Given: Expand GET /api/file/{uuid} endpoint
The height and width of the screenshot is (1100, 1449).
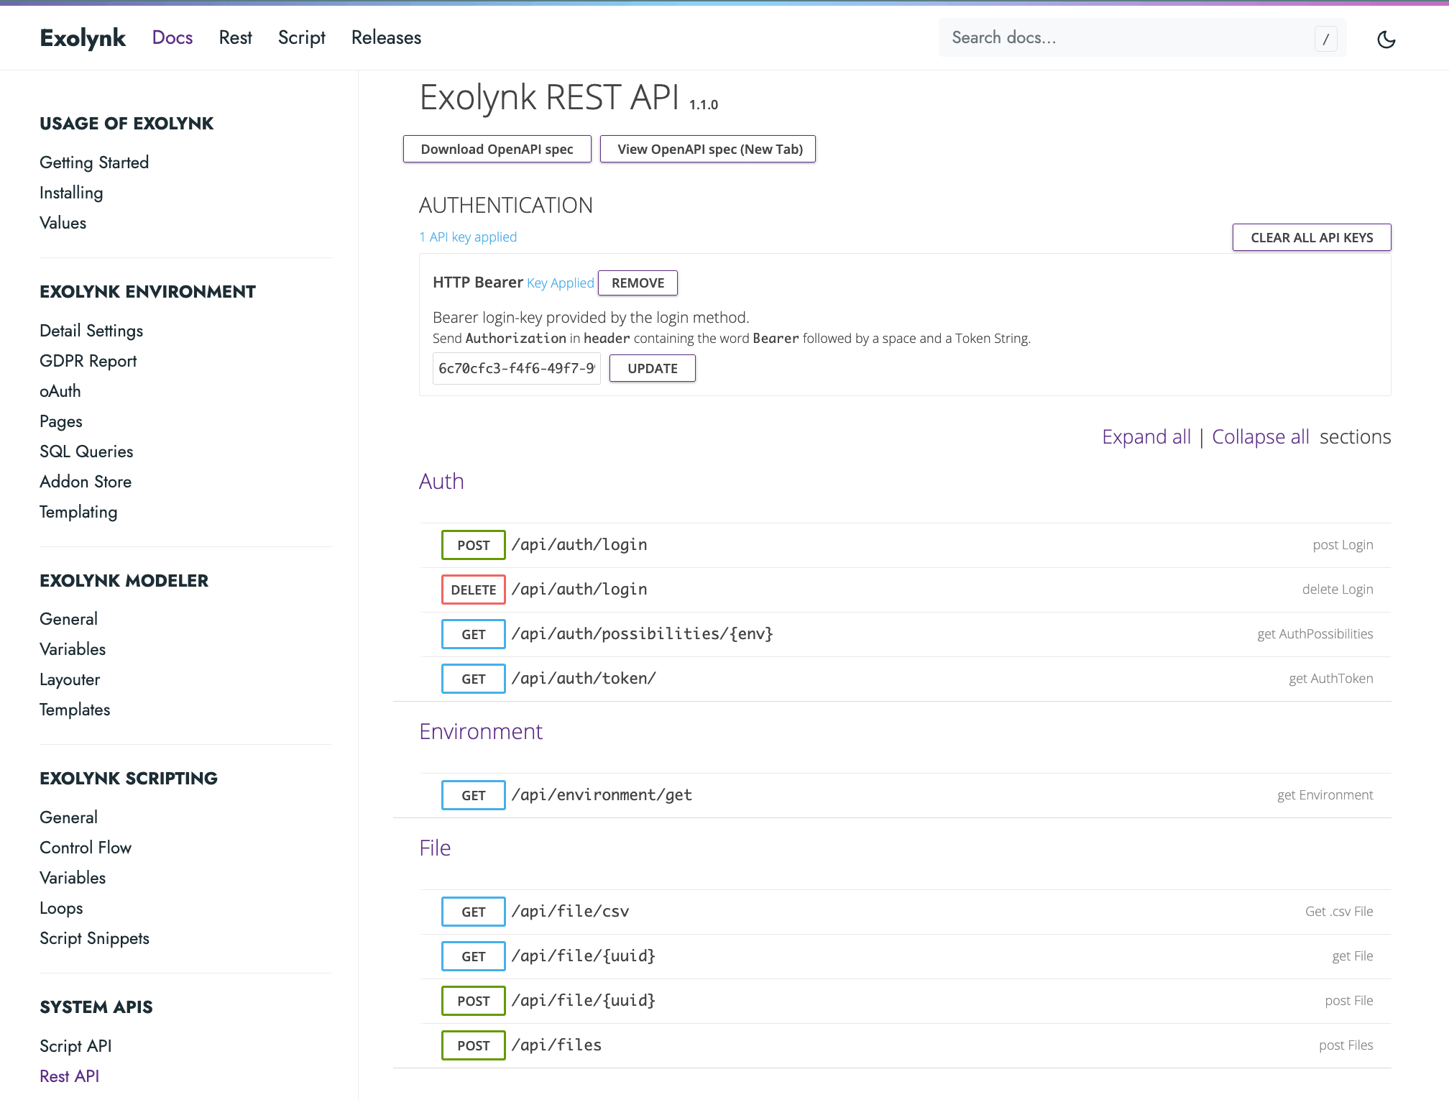Looking at the screenshot, I should (906, 956).
